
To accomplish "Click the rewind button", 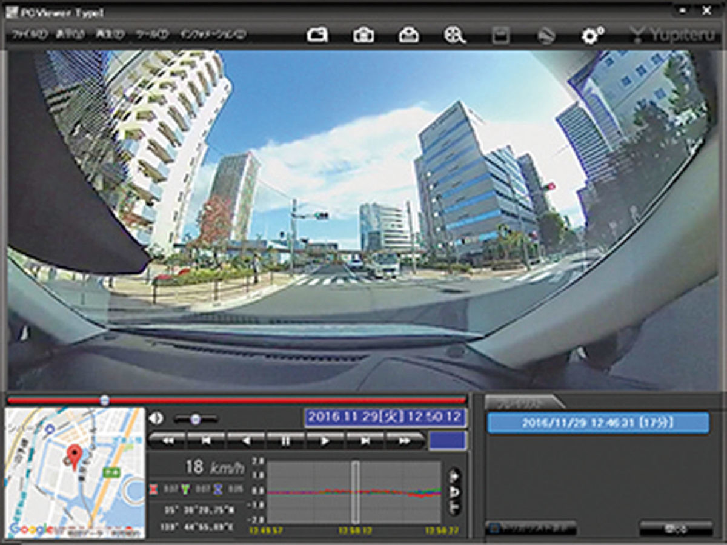I will coord(167,441).
